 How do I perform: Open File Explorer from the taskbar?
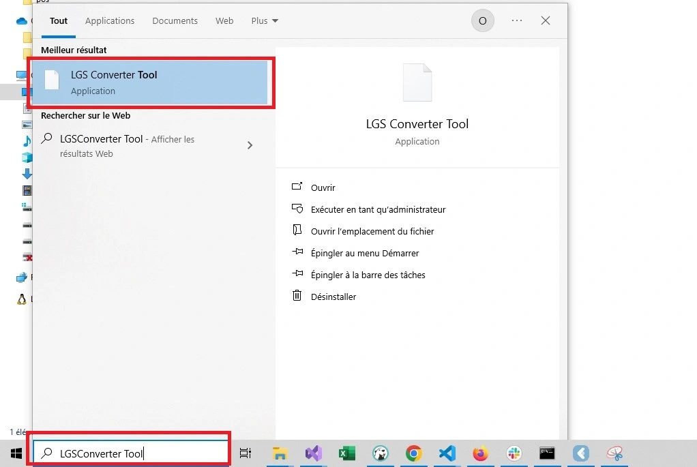(280, 453)
